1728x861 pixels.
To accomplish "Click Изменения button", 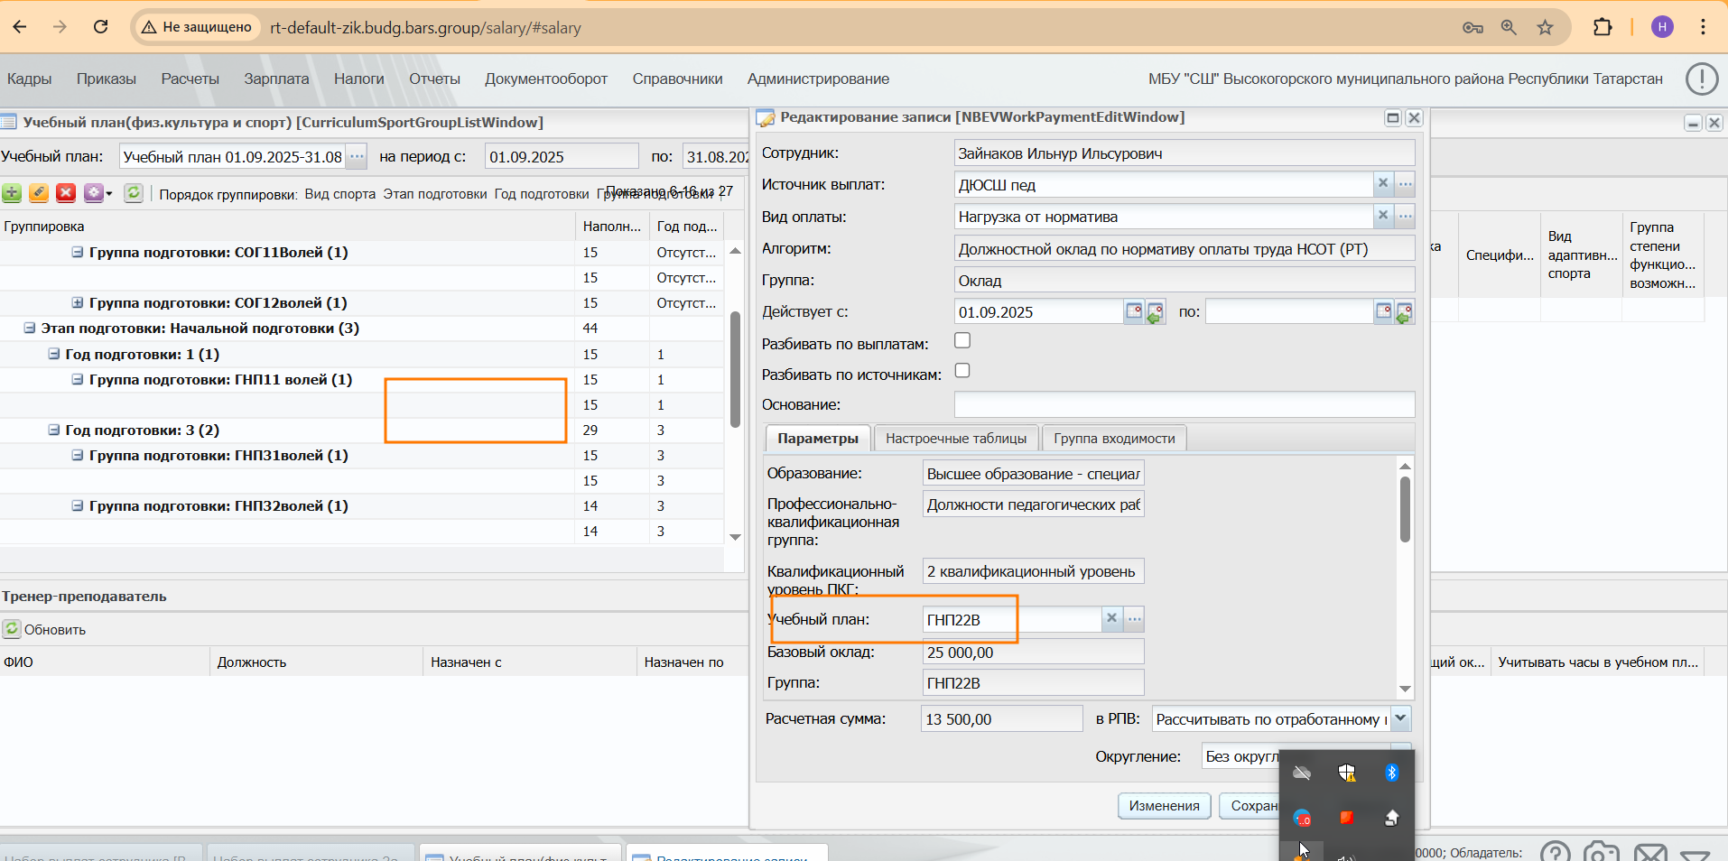I will [1164, 806].
